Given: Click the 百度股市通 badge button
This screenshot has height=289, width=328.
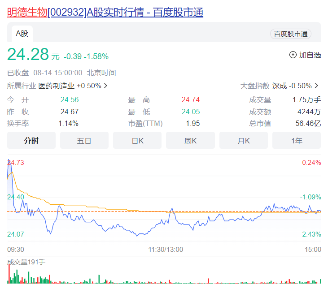Looking at the screenshot, I should (x=290, y=34).
